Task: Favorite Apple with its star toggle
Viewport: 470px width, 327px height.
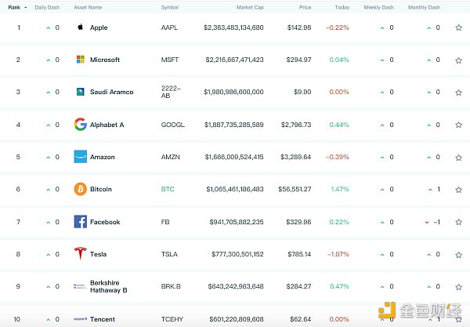Action: click(x=458, y=27)
